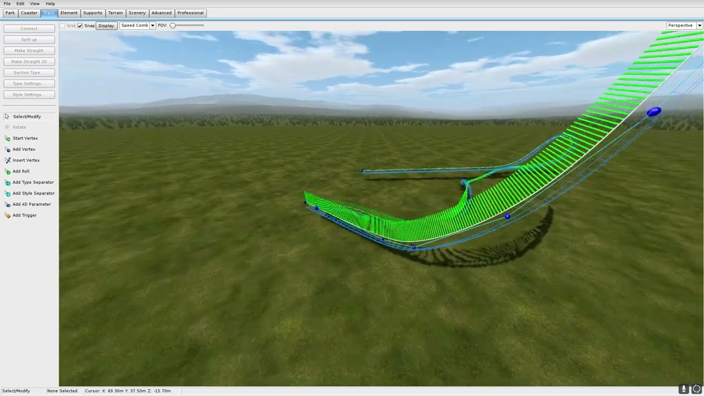This screenshot has height=396, width=704.
Task: Select the Track tab
Action: click(49, 13)
